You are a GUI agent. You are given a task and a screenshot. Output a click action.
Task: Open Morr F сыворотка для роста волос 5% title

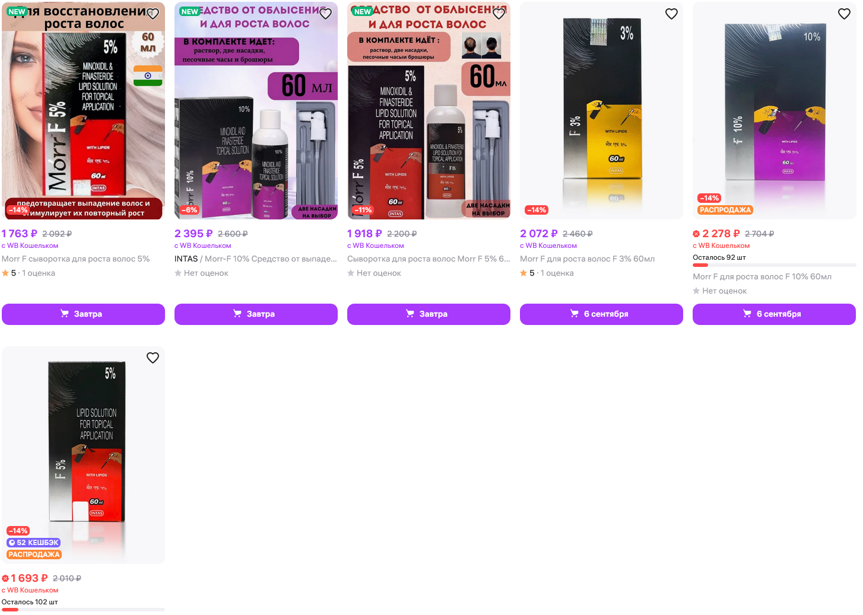pos(75,259)
